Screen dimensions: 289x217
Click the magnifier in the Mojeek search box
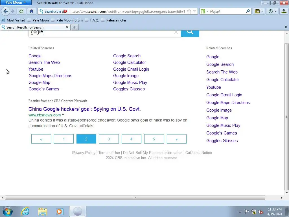[x=248, y=11]
